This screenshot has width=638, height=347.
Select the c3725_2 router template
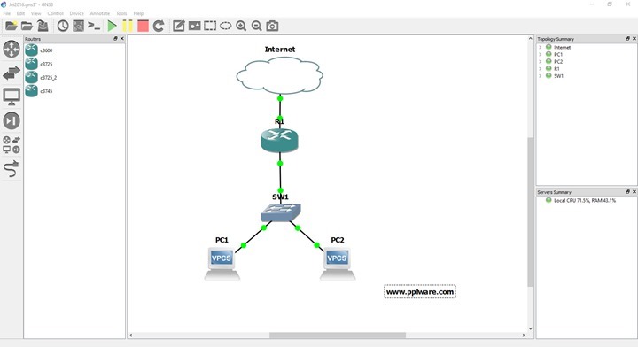(x=41, y=77)
